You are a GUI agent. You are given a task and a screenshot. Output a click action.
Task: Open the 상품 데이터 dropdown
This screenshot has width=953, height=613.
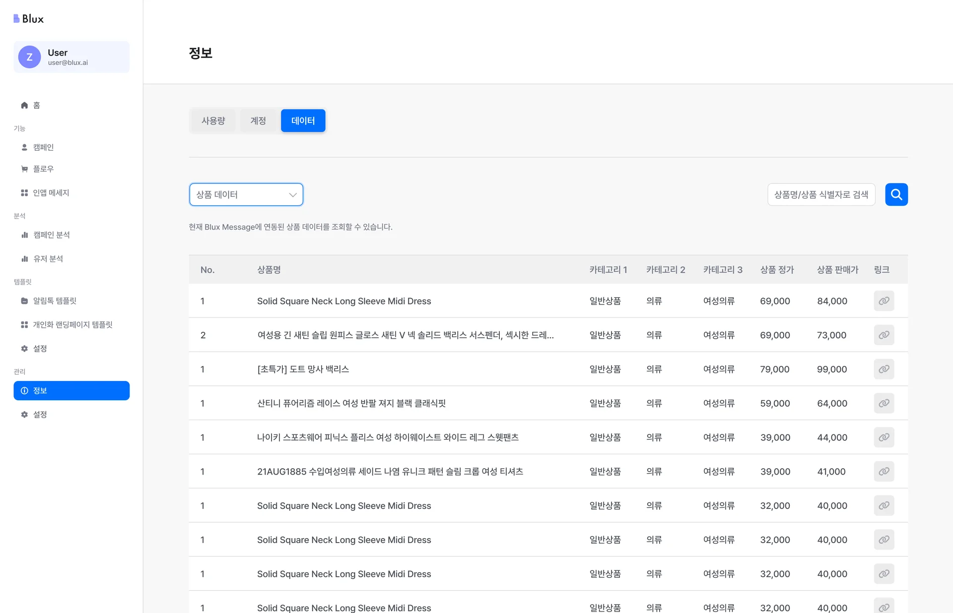(x=246, y=194)
